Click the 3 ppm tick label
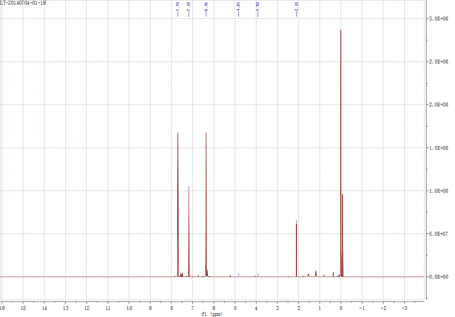Viewport: 455px width, 317px height. 278,308
